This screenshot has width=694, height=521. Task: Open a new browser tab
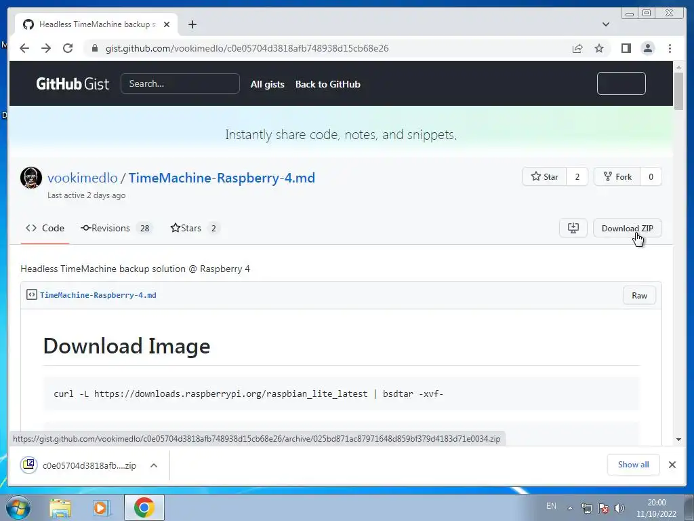click(192, 24)
